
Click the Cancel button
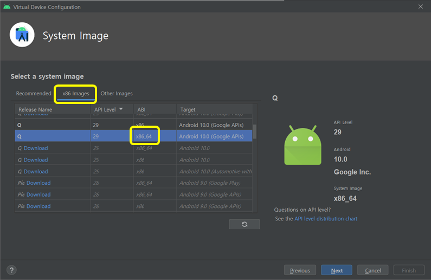[x=373, y=270]
